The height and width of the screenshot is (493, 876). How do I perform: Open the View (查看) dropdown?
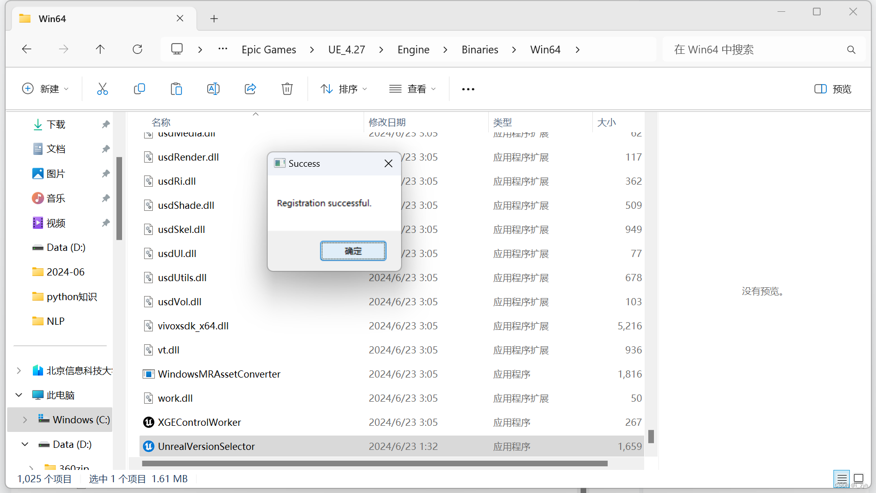[x=412, y=89]
